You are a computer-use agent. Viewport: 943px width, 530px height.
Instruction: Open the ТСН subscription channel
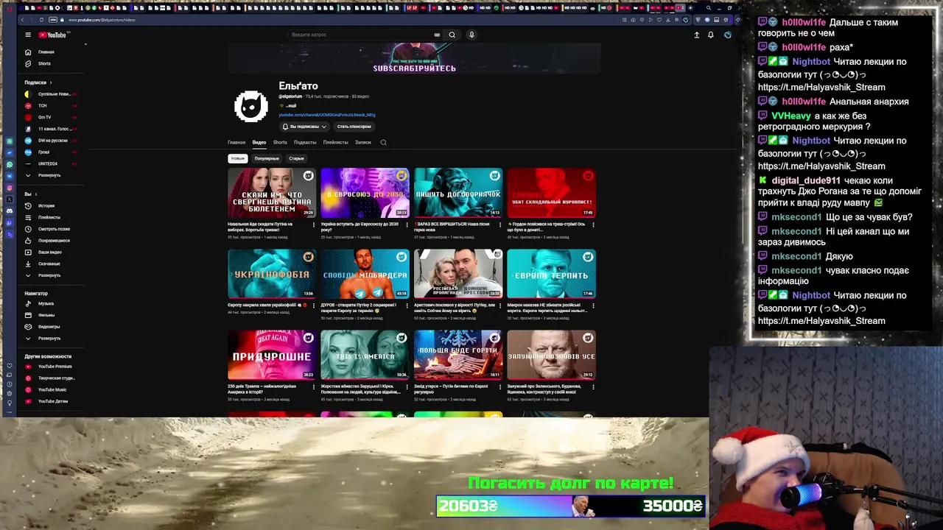[42, 106]
